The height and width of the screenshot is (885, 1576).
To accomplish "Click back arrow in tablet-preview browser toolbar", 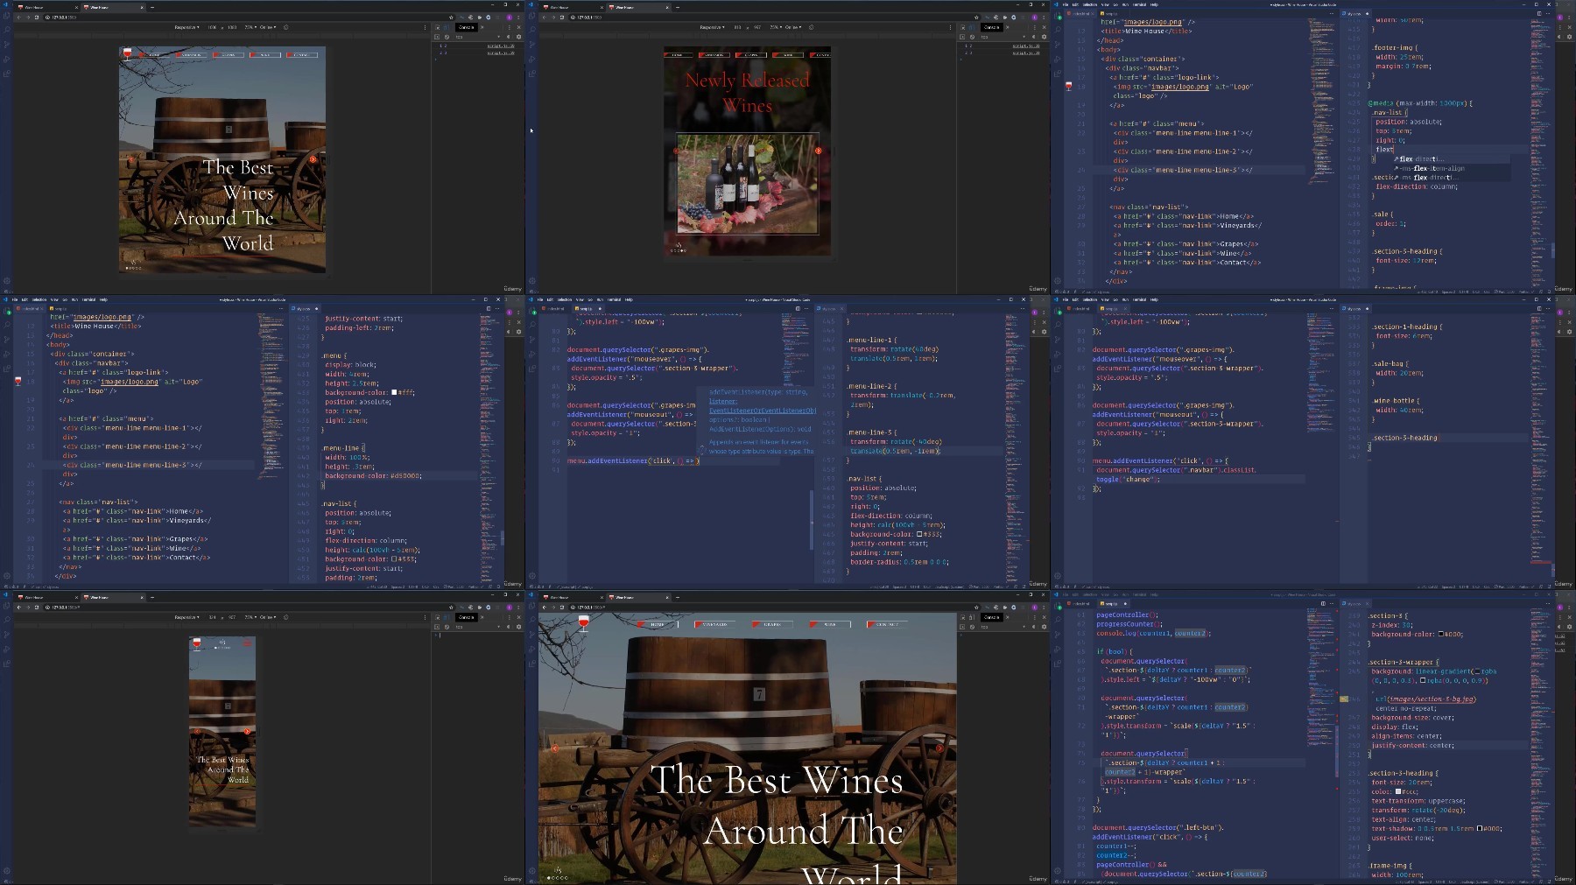I will 18,17.
